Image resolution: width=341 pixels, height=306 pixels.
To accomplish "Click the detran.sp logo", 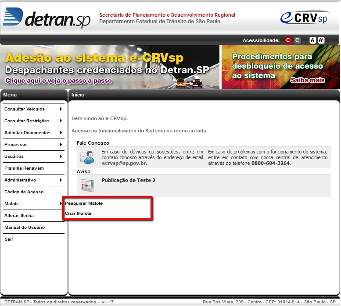I will tap(47, 18).
